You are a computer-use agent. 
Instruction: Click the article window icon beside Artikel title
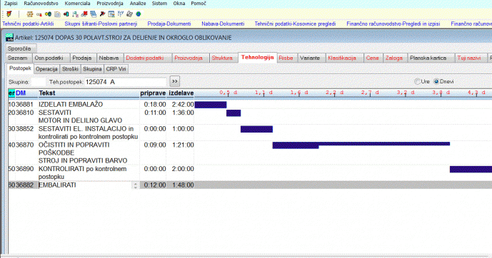click(x=9, y=38)
